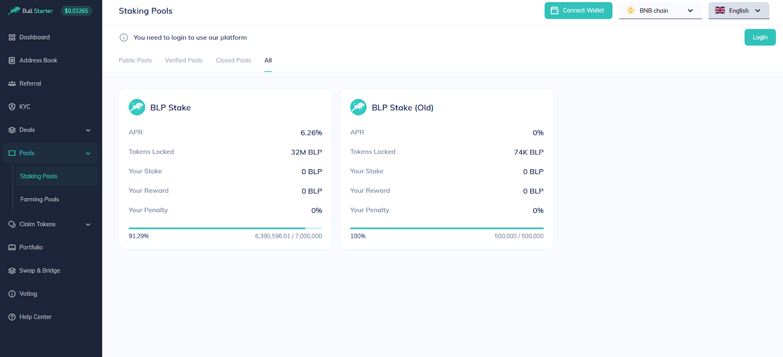This screenshot has height=357, width=783.
Task: Click the Deals layers icon
Action: click(12, 130)
